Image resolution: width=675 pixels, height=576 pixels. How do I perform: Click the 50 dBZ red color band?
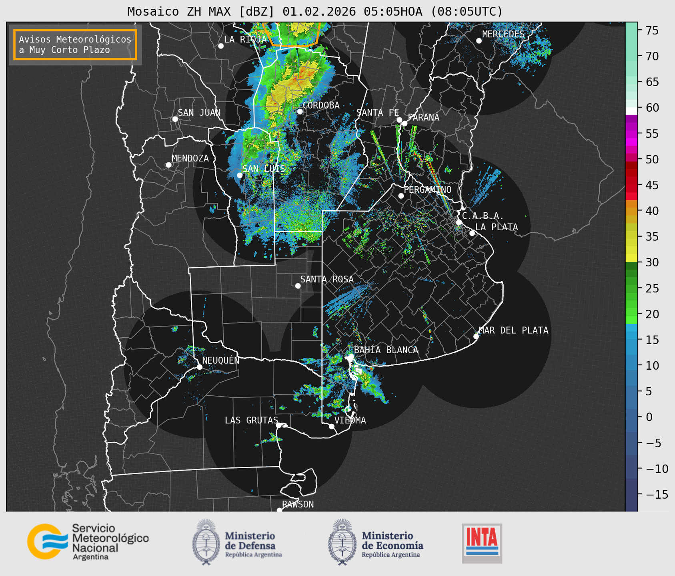pos(631,158)
